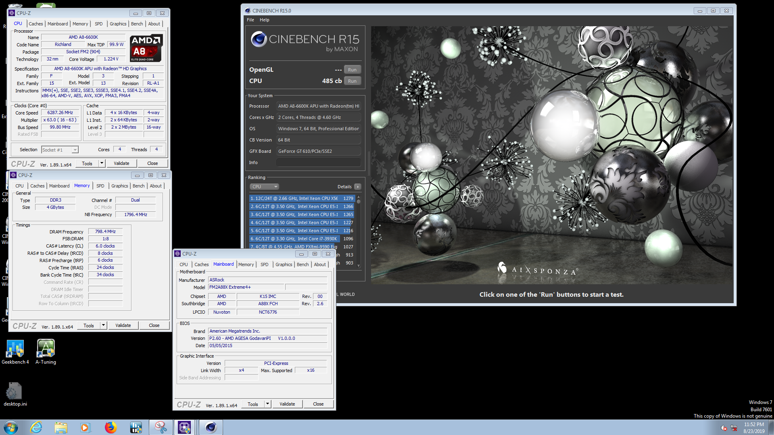
Task: Select ranking entry 1 Xeon X5650 1279
Action: (302, 198)
